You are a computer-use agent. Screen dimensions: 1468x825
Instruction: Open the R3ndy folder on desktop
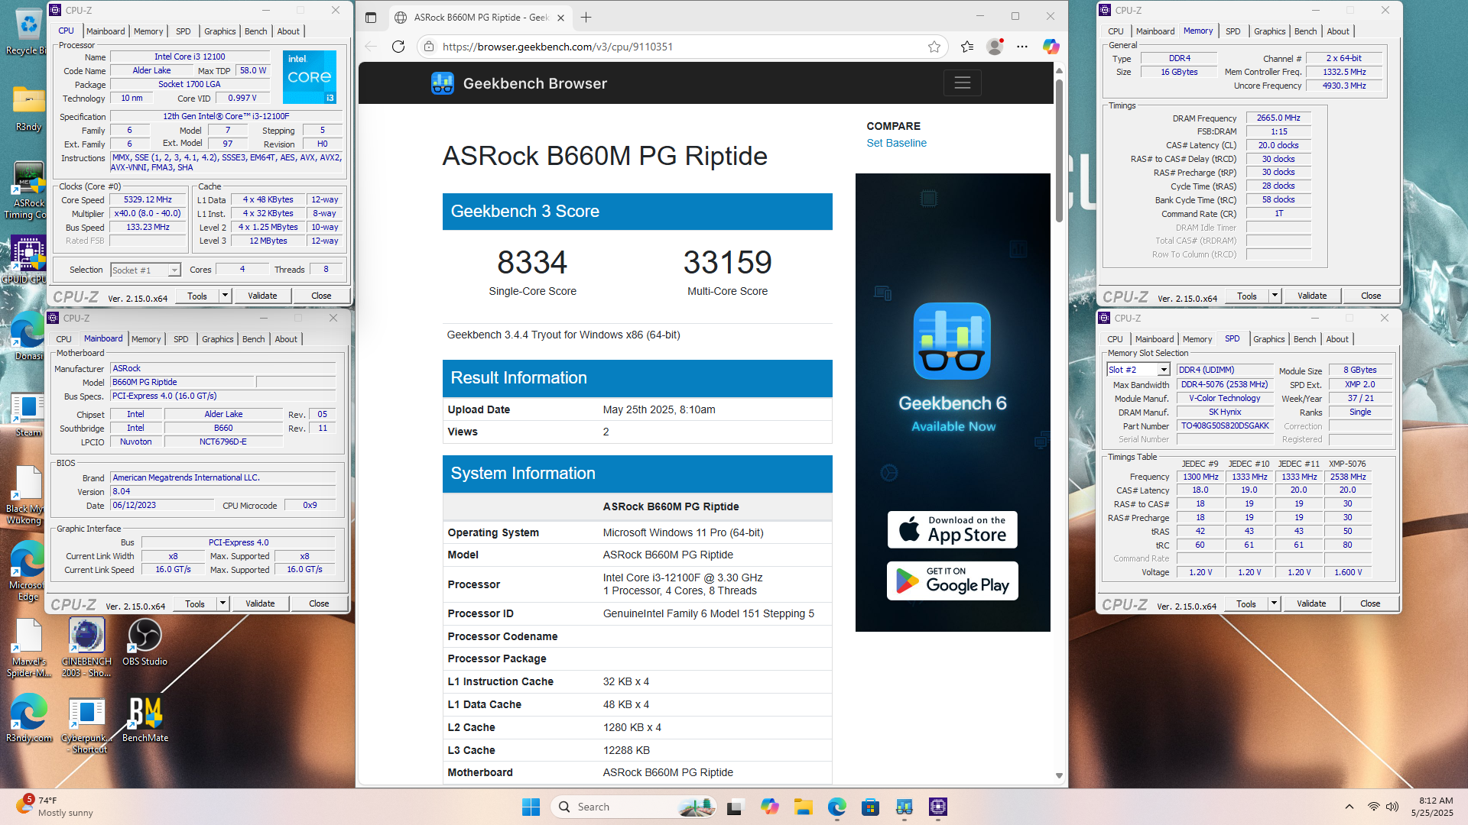coord(28,108)
